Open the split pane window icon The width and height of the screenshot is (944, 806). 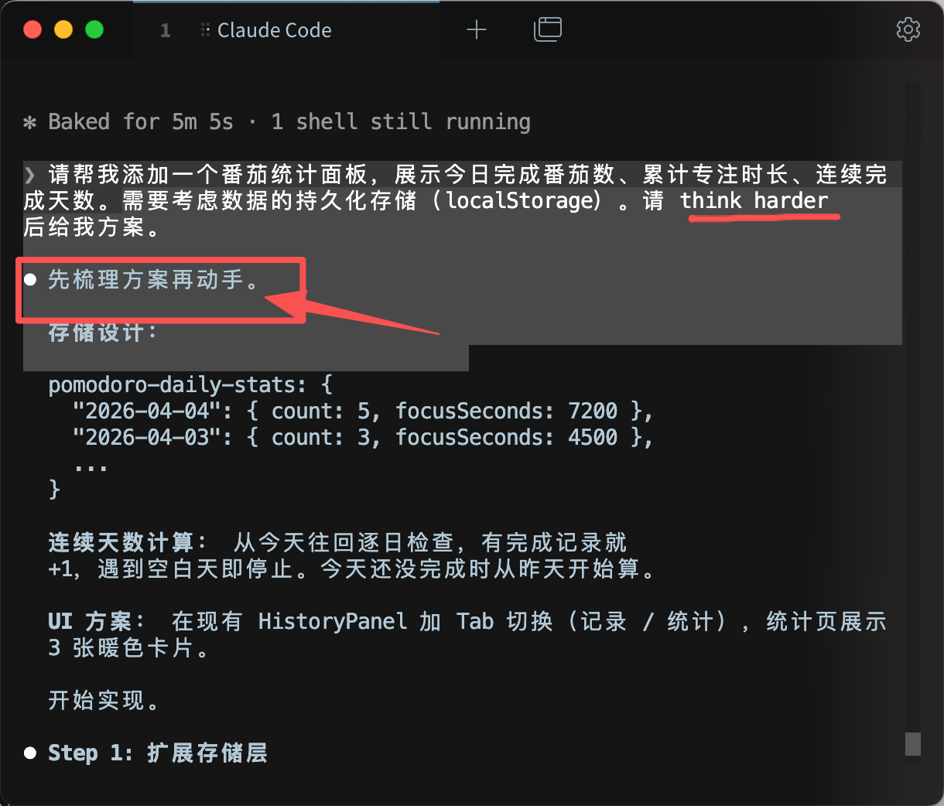pyautogui.click(x=548, y=29)
